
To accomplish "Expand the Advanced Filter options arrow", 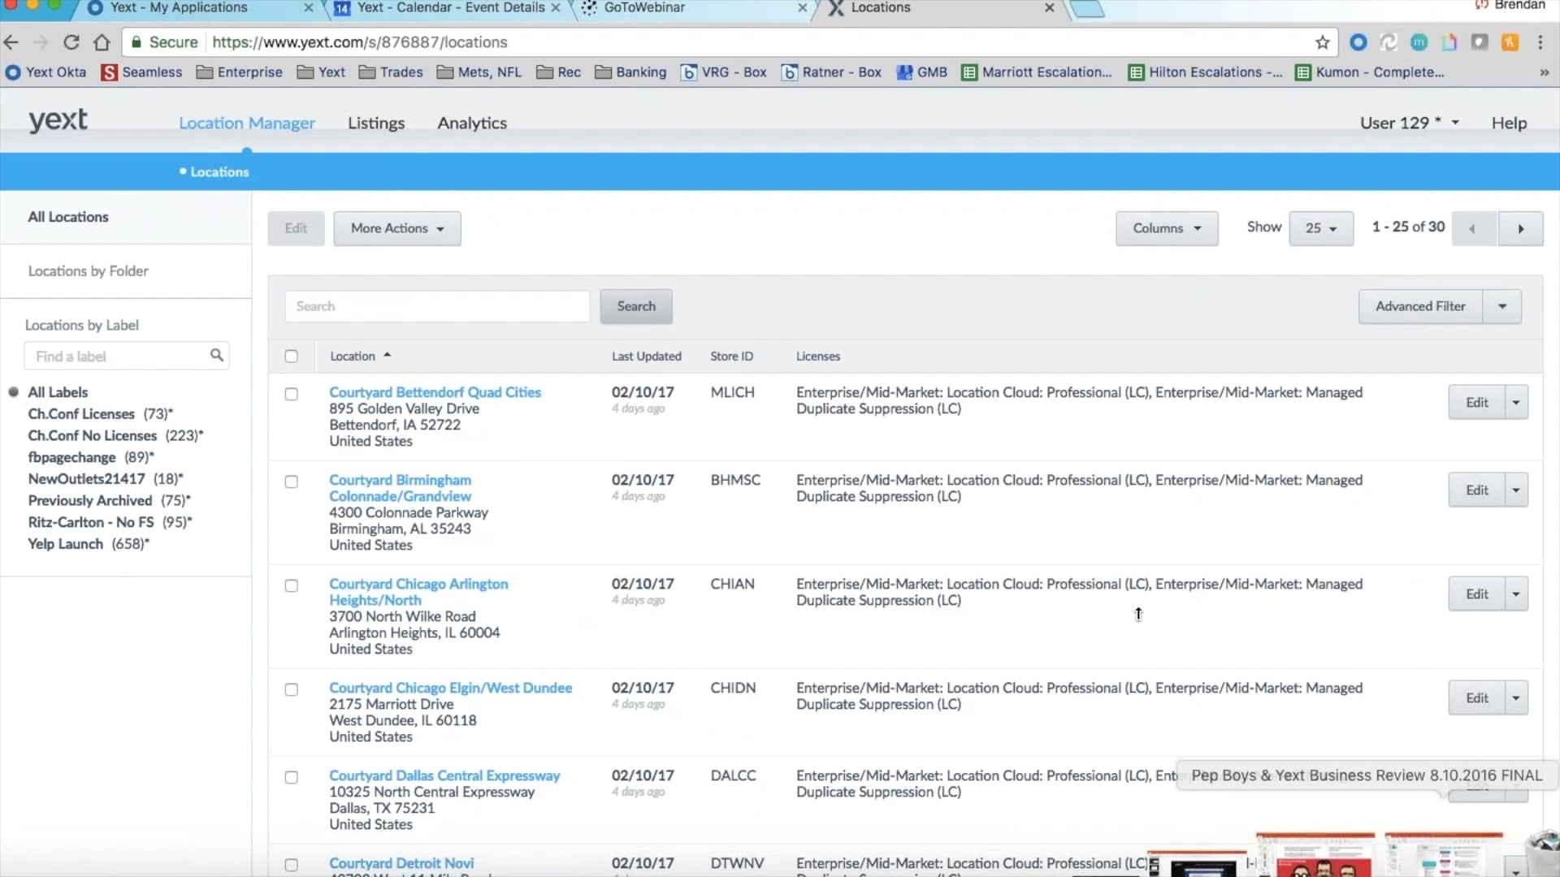I will (x=1501, y=306).
